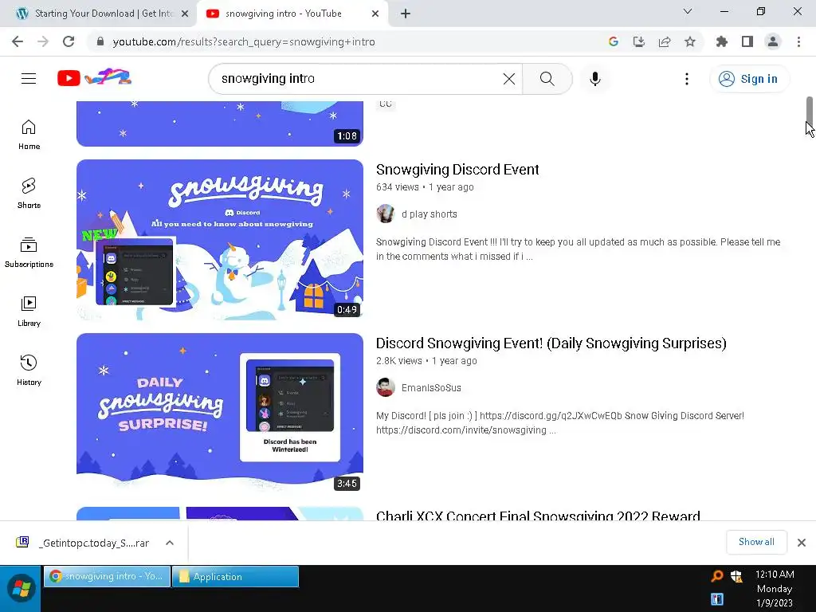Click Show all downloads button
Viewport: 816px width, 612px height.
pos(756,542)
